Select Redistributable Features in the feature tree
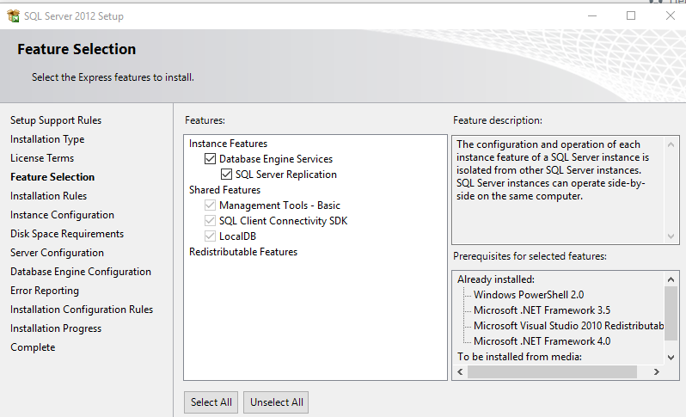The height and width of the screenshot is (417, 686). 242,252
